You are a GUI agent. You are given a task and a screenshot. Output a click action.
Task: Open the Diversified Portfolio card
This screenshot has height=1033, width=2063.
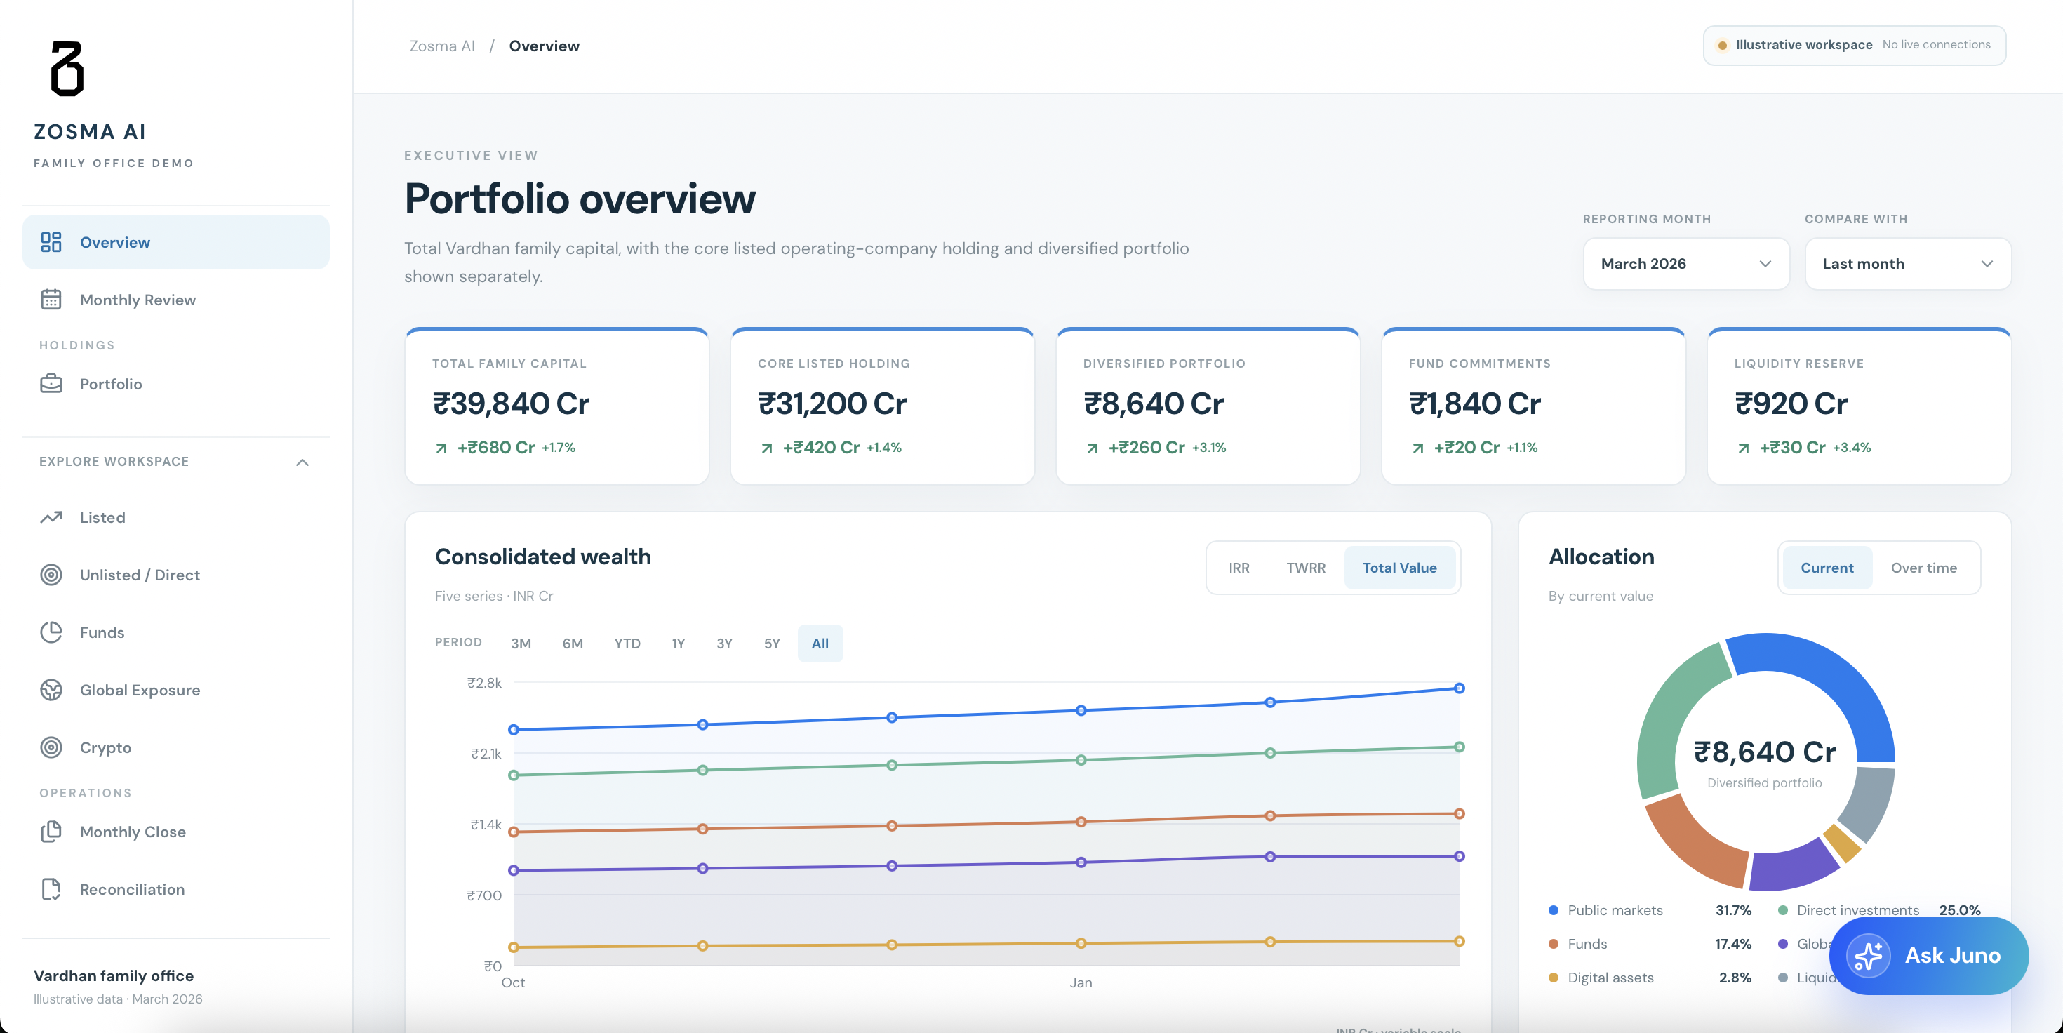[x=1208, y=407]
